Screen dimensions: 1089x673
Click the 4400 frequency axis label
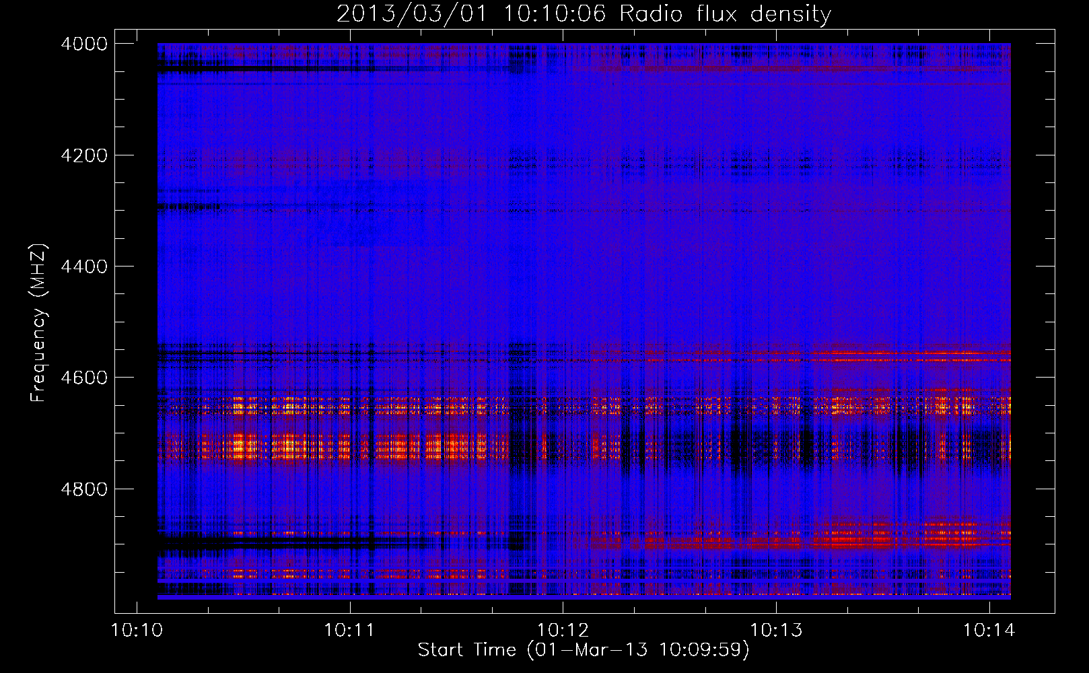[84, 267]
